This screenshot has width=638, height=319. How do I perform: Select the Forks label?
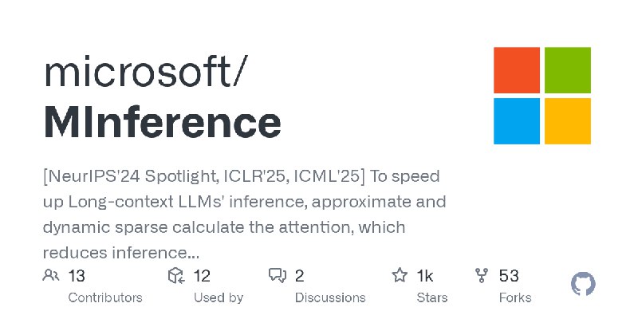click(x=515, y=297)
